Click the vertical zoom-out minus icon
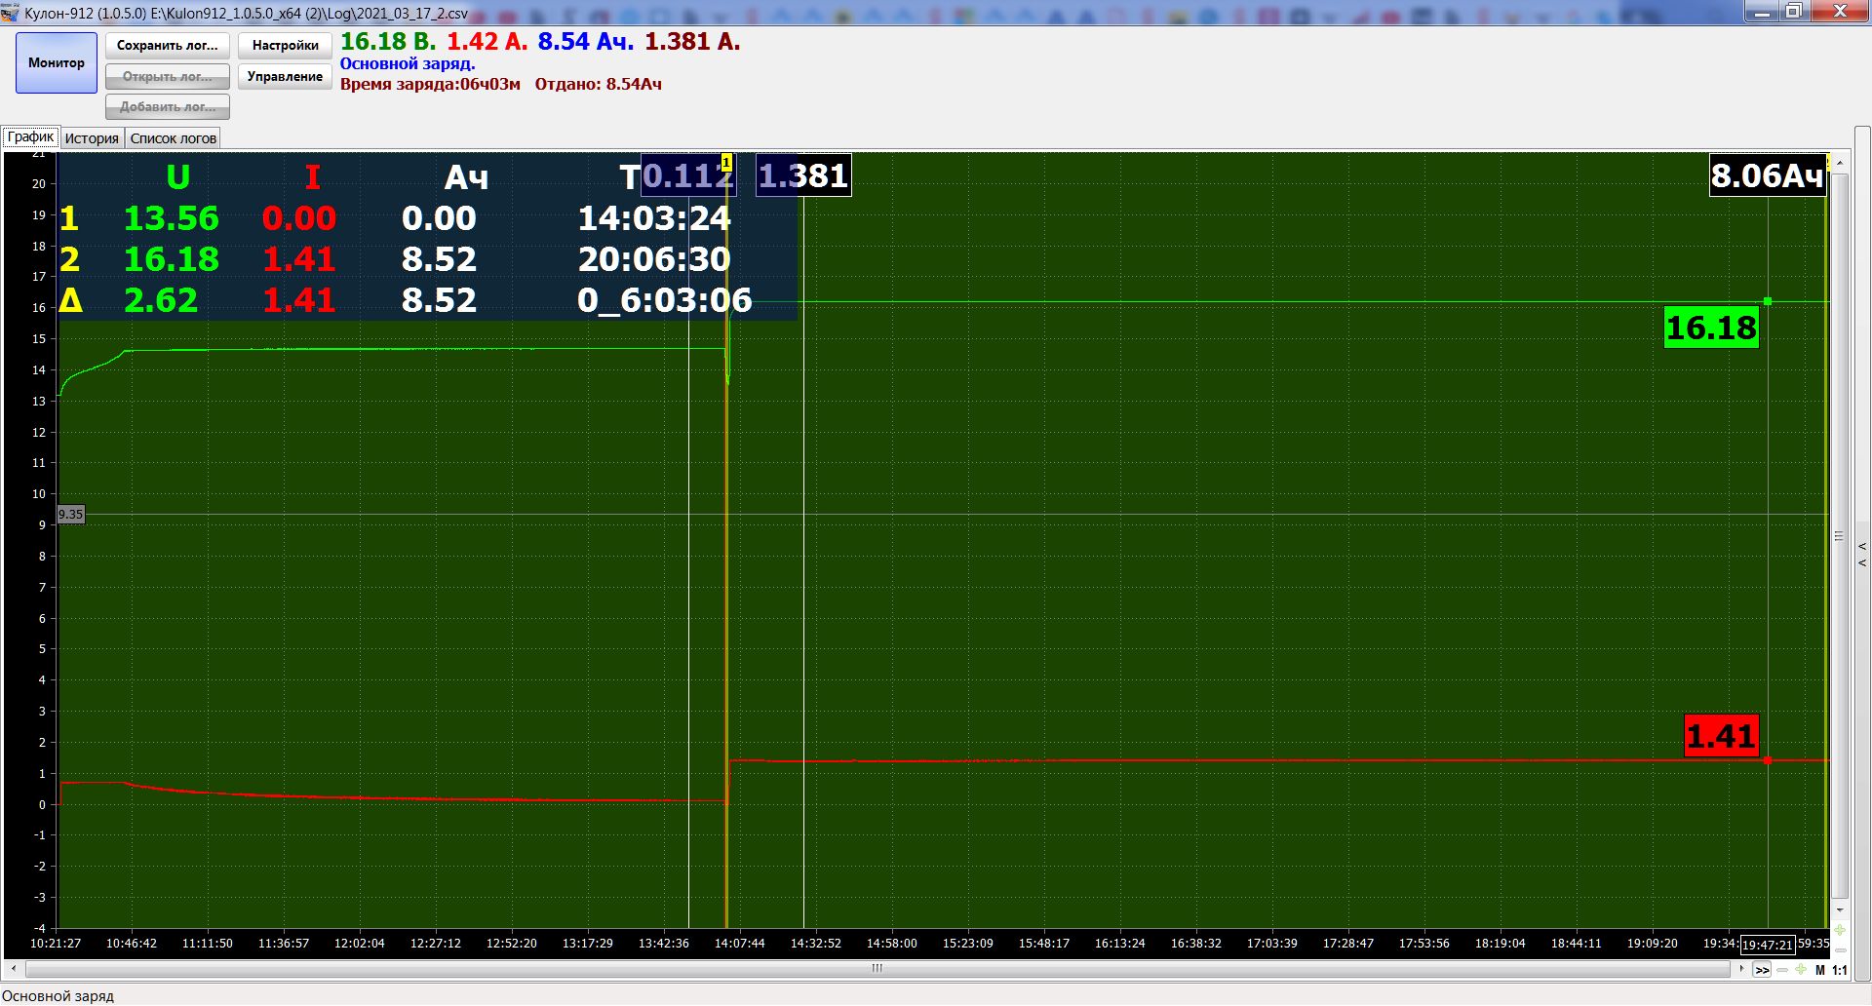Screen dimensions: 1872x1006 click(1840, 950)
